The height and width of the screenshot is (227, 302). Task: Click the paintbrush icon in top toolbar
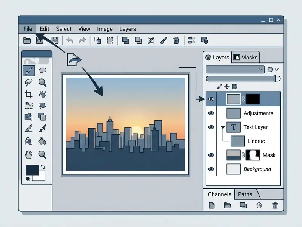coord(164,40)
